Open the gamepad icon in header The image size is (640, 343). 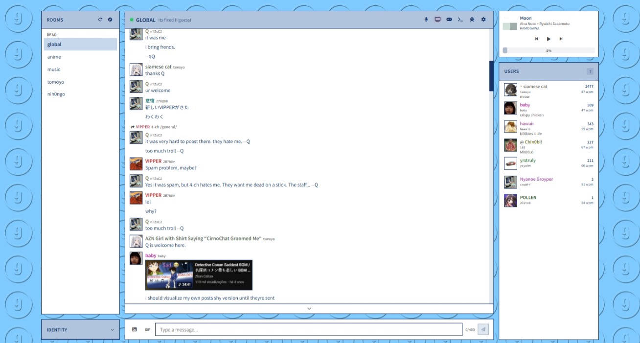tap(449, 20)
